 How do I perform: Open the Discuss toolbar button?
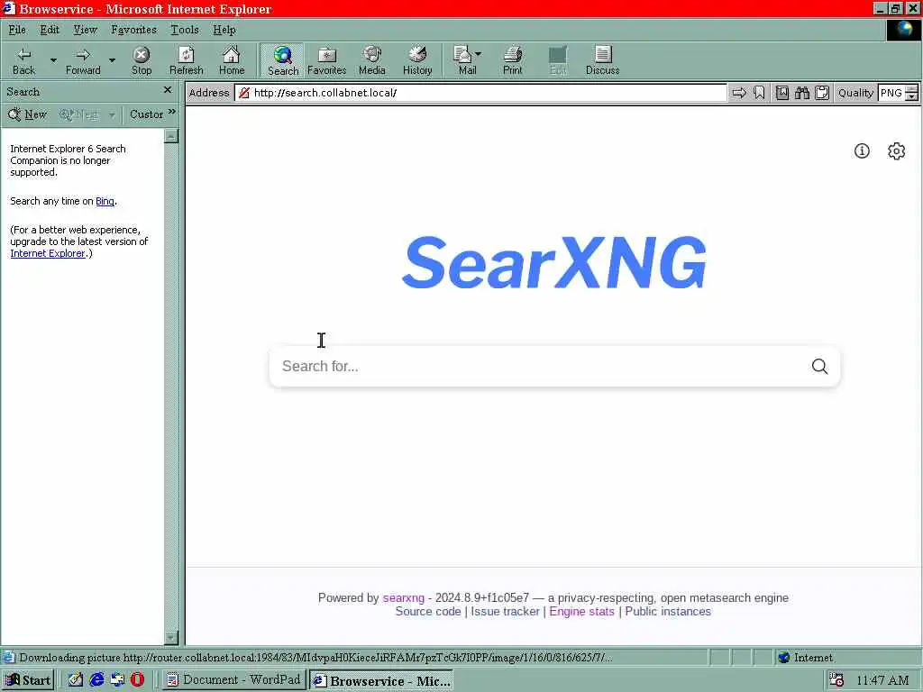pyautogui.click(x=602, y=60)
